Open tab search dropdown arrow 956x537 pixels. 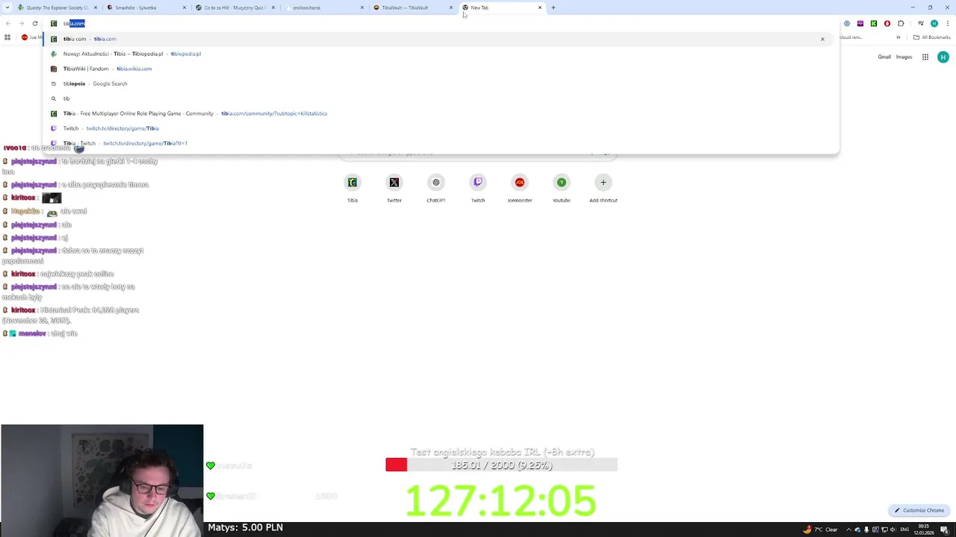pos(7,7)
